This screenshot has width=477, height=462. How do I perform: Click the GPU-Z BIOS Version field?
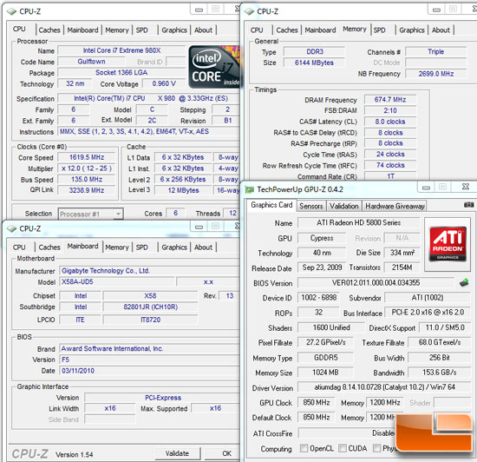[x=376, y=283]
